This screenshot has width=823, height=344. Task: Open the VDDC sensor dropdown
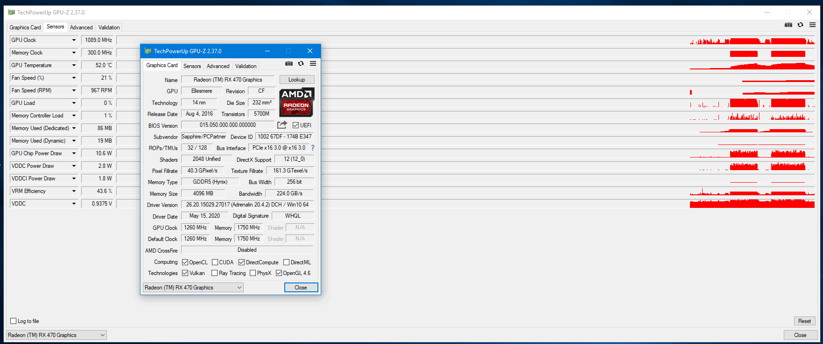click(74, 204)
